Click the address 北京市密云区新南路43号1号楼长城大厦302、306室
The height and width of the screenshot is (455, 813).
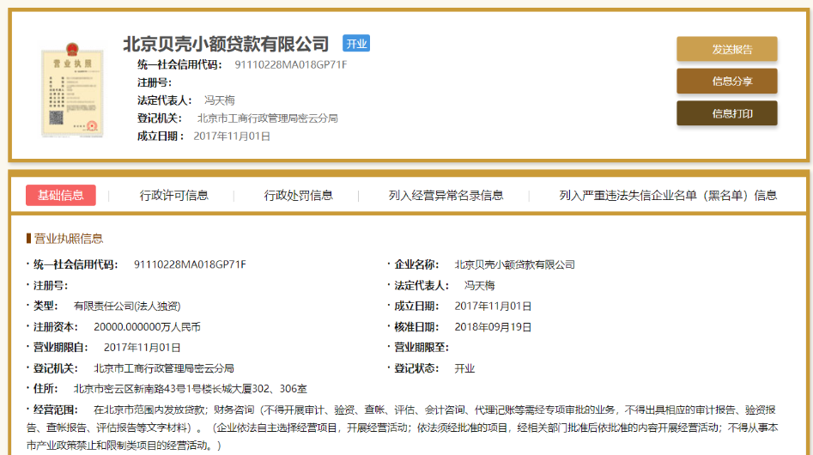[x=191, y=389]
